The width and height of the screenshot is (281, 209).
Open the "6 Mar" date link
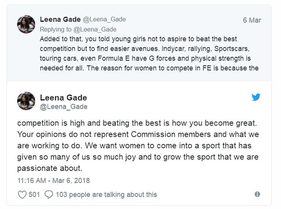tap(252, 20)
